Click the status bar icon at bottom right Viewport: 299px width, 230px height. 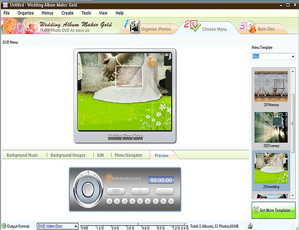pyautogui.click(x=250, y=226)
